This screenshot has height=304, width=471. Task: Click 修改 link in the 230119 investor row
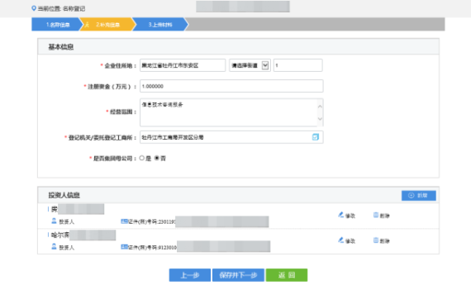tap(350, 216)
